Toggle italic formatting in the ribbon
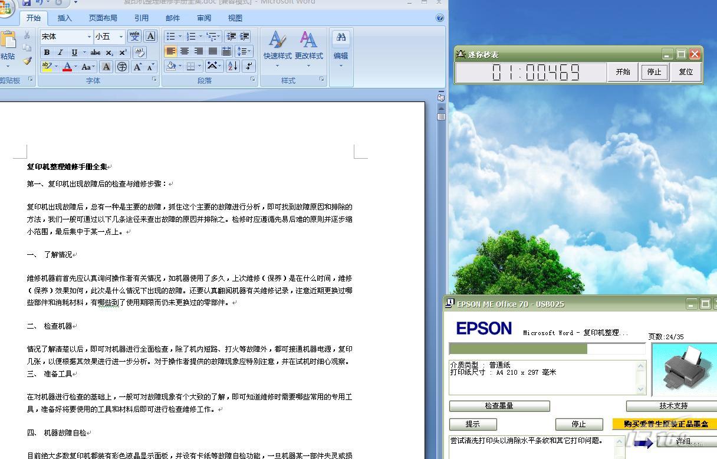 (x=60, y=53)
